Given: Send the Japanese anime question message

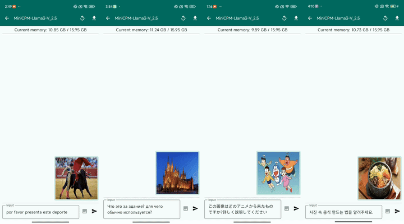Looking at the screenshot, I should [x=296, y=208].
